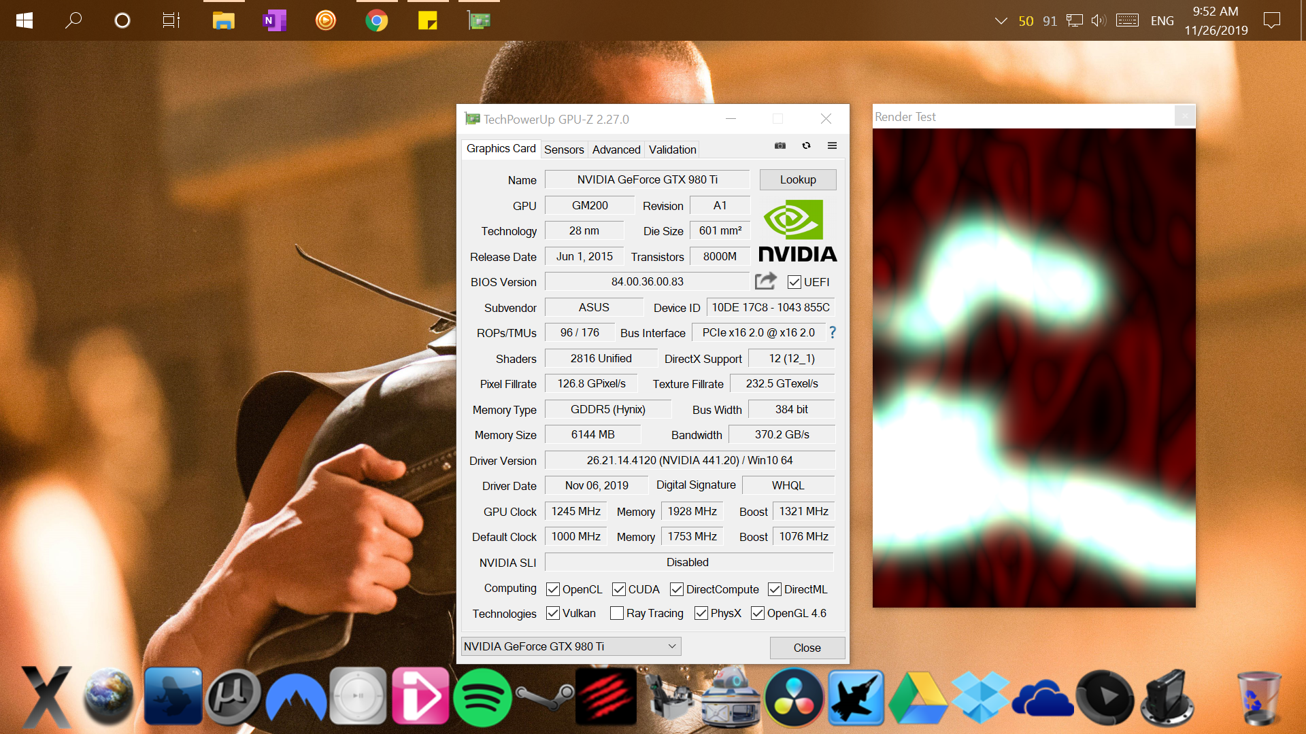Viewport: 1306px width, 734px height.
Task: Toggle the UEFI checkbox
Action: tap(794, 282)
